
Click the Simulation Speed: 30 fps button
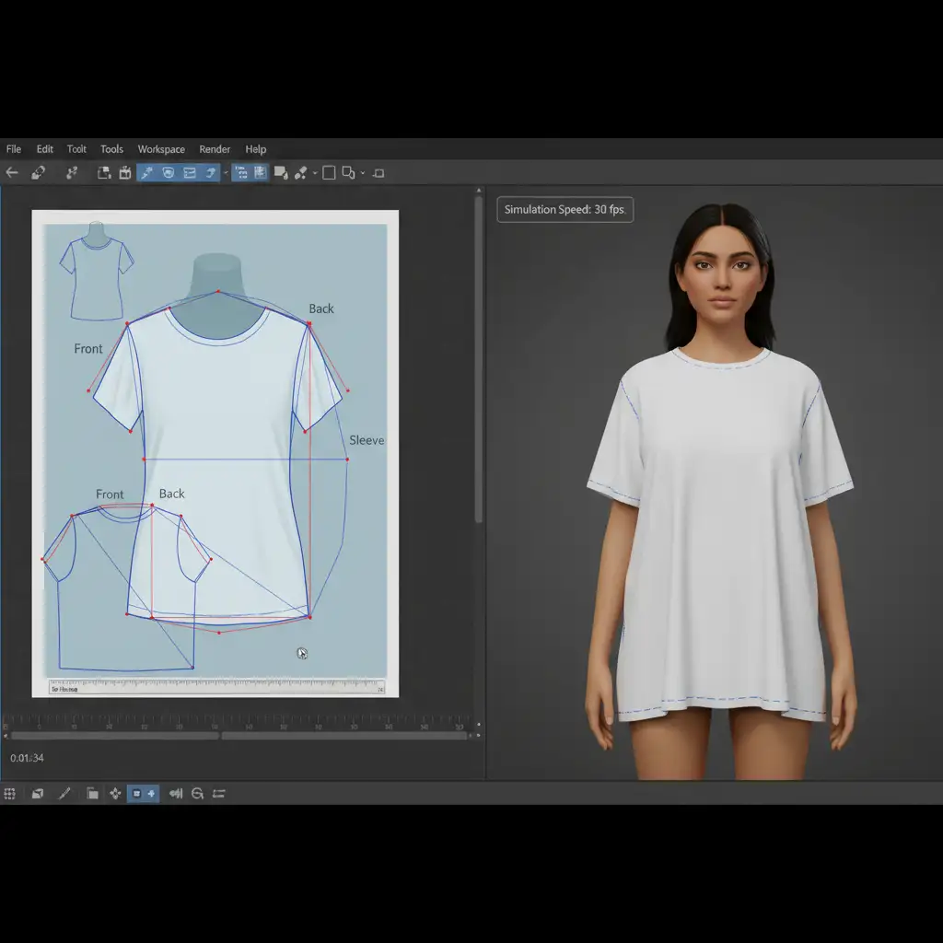[x=565, y=210]
